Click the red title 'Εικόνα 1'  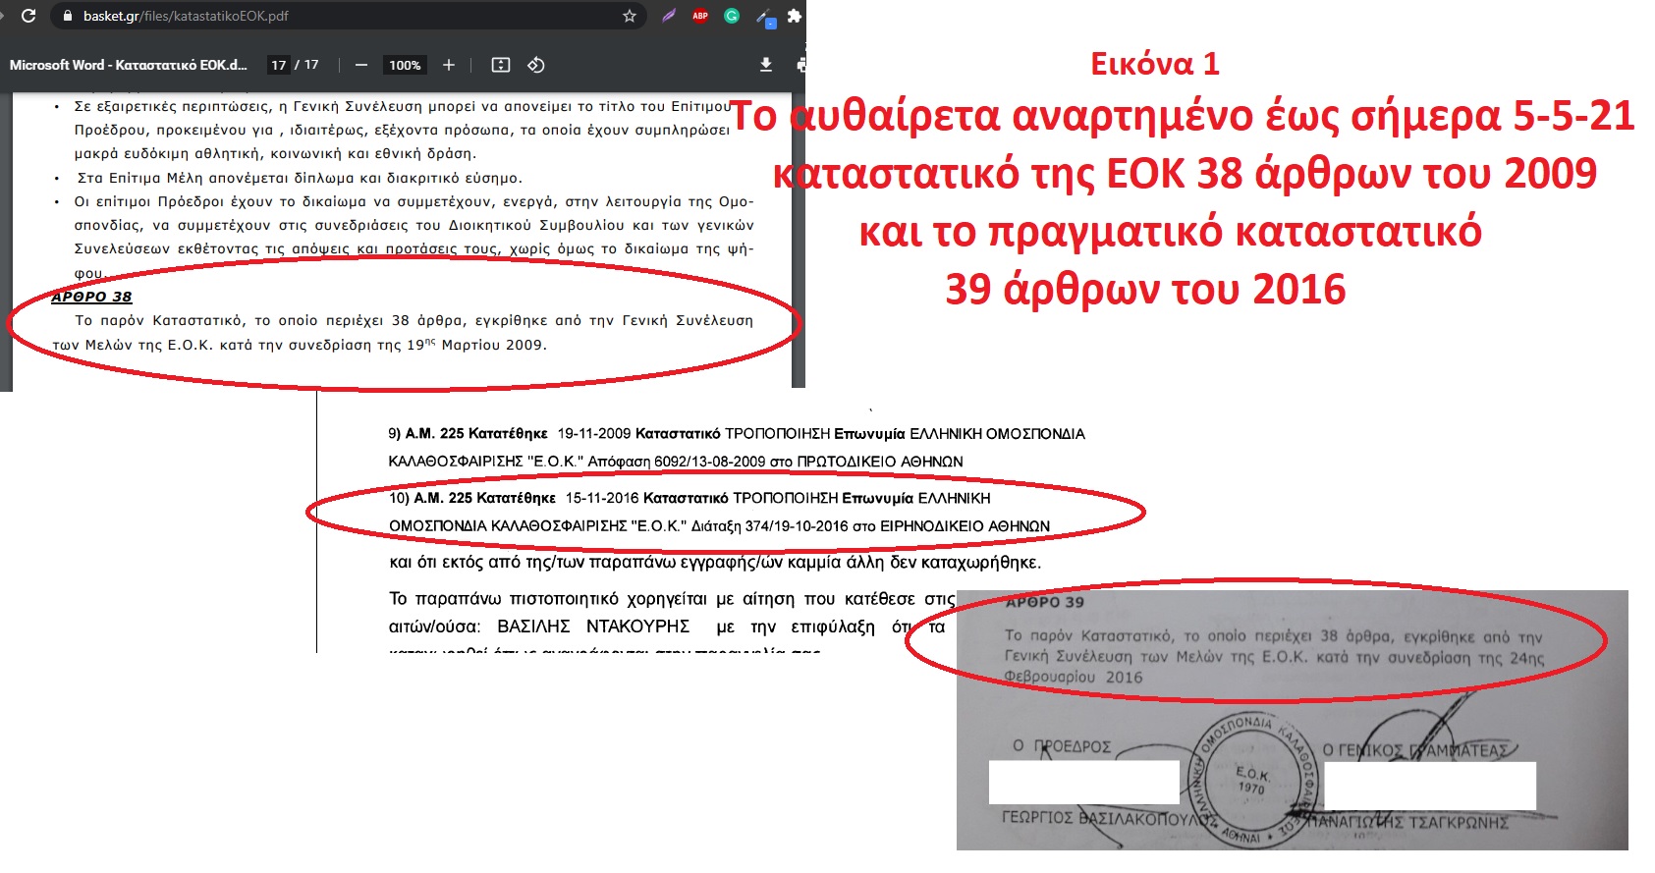[1155, 64]
